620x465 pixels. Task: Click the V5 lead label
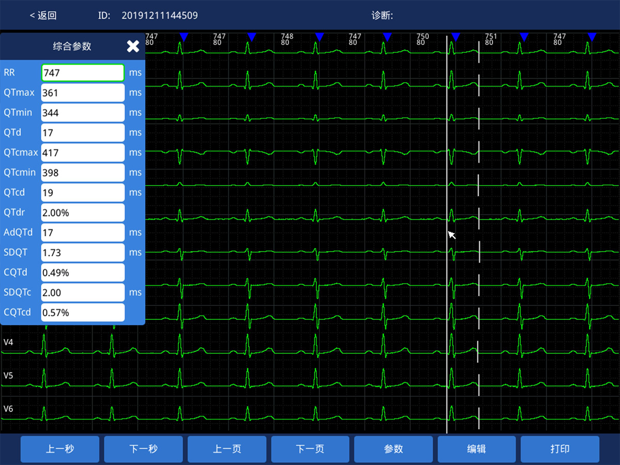(x=8, y=376)
